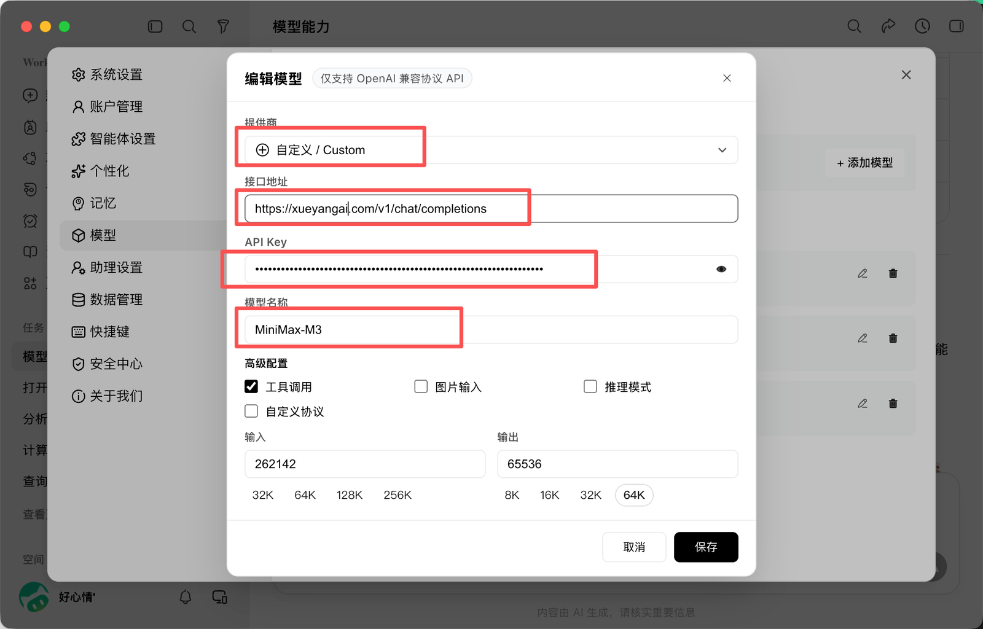Toggle the left sidebar panel icon
This screenshot has width=983, height=629.
155,26
